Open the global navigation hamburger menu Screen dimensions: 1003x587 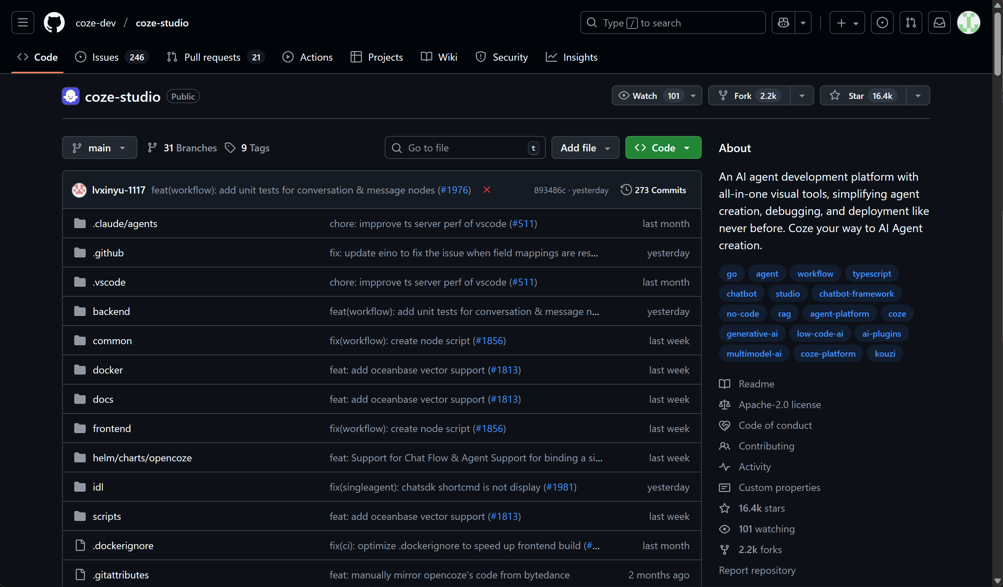[x=23, y=23]
